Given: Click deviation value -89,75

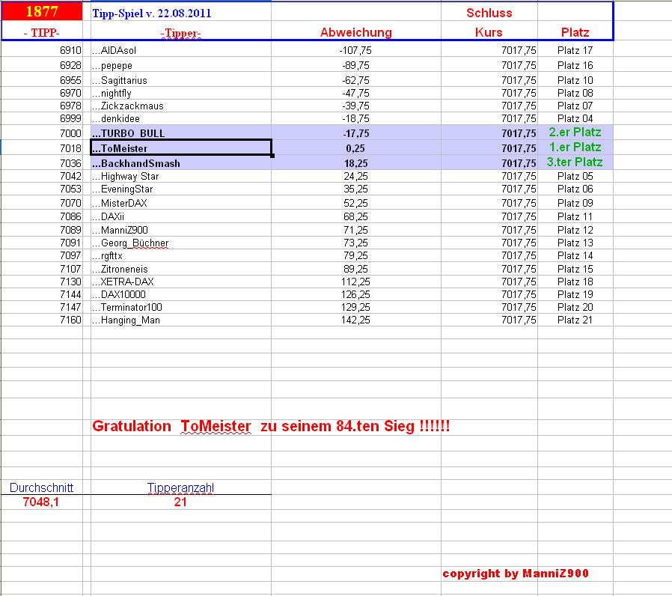Looking at the screenshot, I should pos(356,66).
